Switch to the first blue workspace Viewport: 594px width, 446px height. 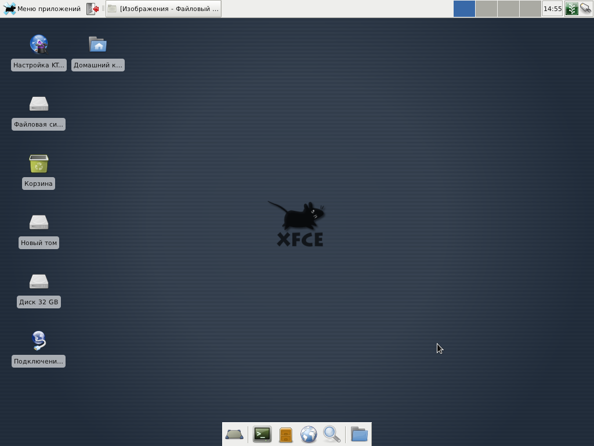click(x=464, y=9)
